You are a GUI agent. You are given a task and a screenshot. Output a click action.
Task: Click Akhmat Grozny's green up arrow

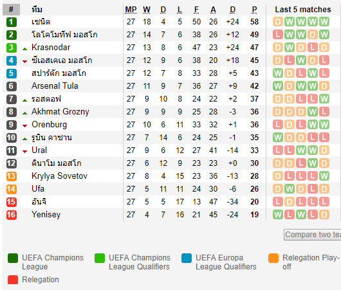25,113
